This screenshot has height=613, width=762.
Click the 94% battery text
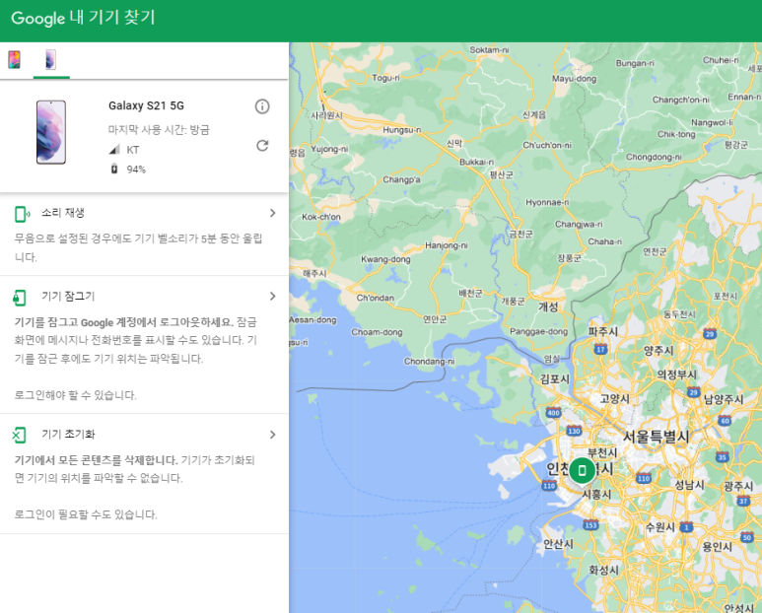[x=136, y=170]
